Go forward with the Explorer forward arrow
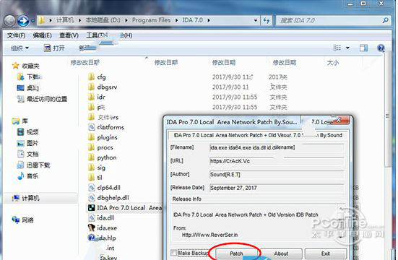 [x=23, y=20]
